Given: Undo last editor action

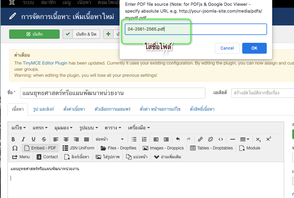Looking at the screenshot, I should [178, 139].
